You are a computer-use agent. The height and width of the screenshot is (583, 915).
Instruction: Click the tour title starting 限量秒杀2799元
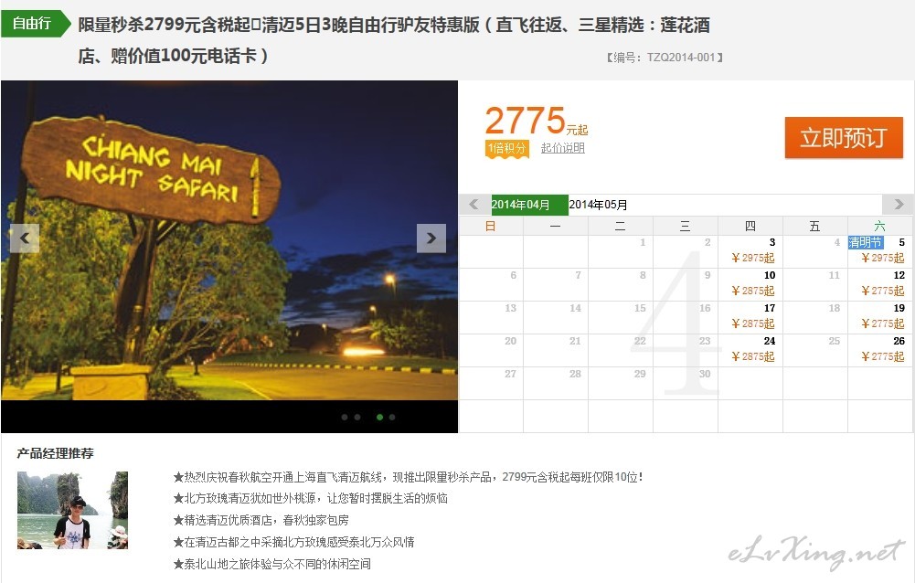point(394,40)
